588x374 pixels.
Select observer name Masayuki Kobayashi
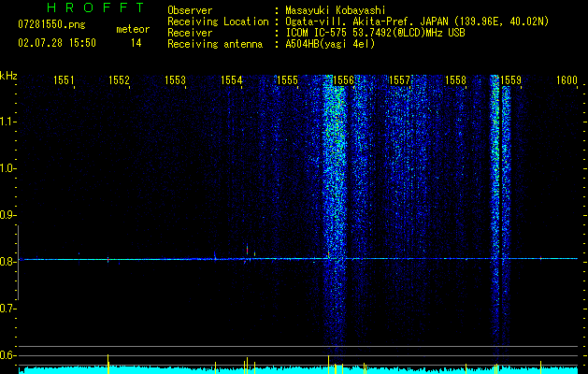[336, 10]
